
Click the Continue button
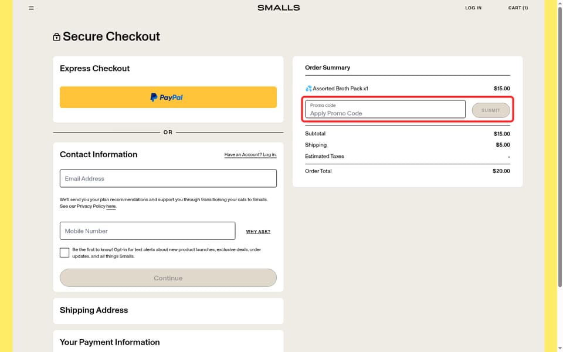point(168,278)
